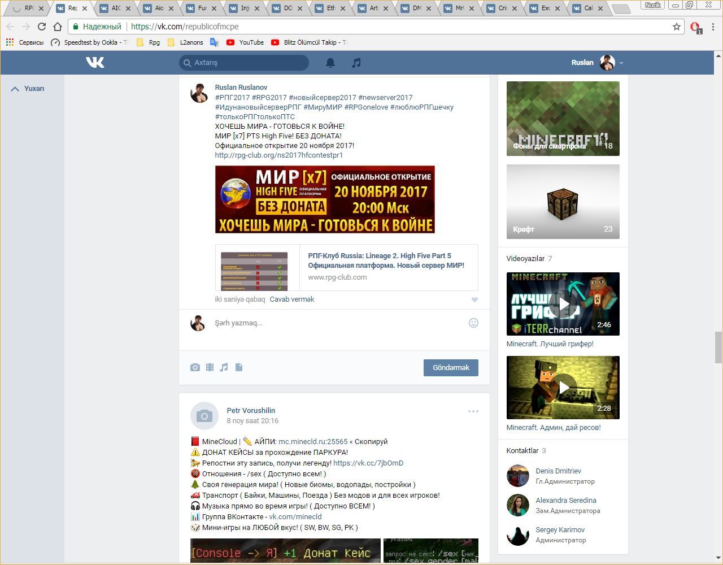Reload the page in Chrome

(42, 27)
